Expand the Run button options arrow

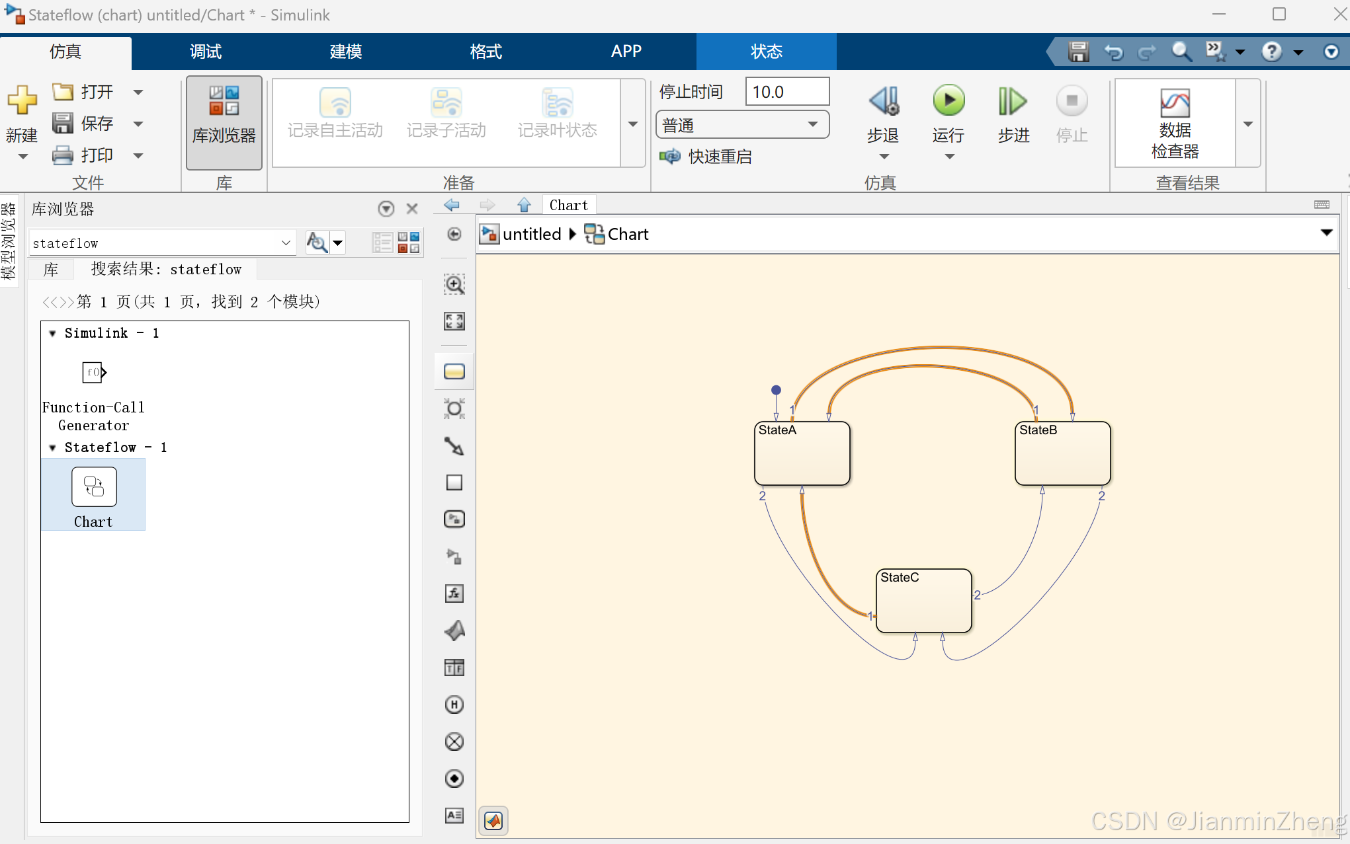949,157
